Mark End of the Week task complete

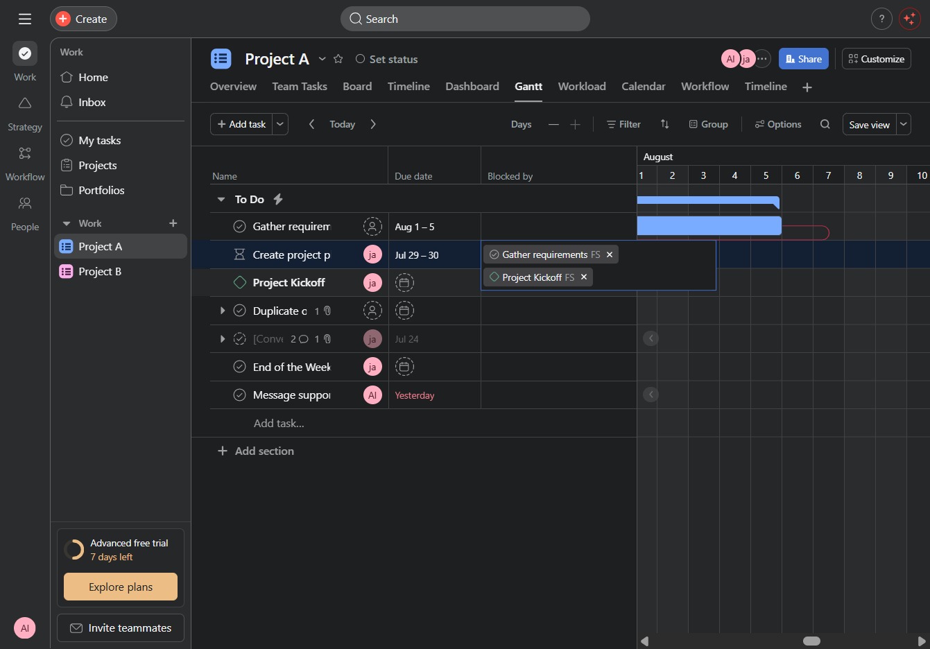pyautogui.click(x=240, y=367)
